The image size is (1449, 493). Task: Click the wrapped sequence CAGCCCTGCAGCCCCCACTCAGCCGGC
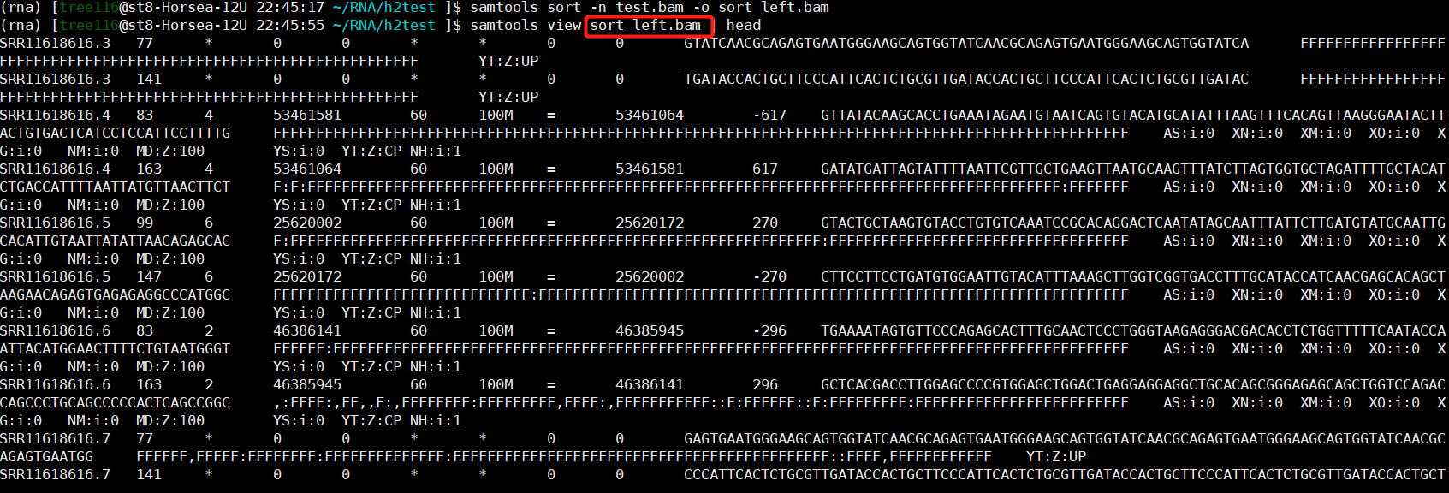point(116,402)
